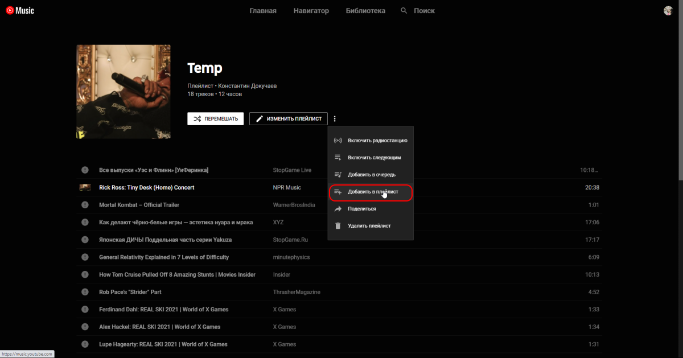Click channel name Insider
Image resolution: width=683 pixels, height=358 pixels.
pos(282,274)
